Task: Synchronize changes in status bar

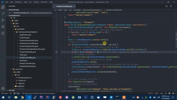Action: coord(11,93)
